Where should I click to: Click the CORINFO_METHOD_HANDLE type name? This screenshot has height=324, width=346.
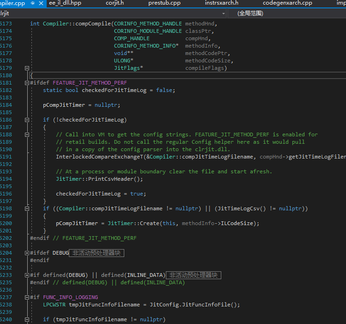148,24
